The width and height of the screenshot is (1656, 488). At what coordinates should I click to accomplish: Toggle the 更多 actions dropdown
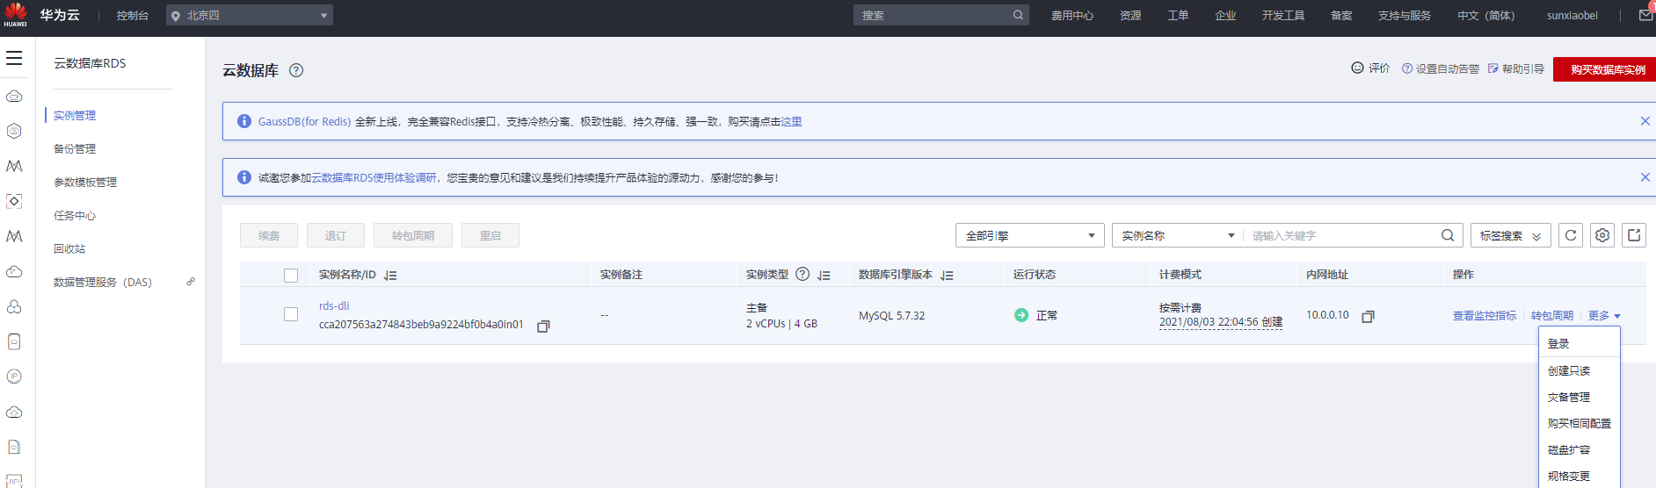tap(1604, 315)
